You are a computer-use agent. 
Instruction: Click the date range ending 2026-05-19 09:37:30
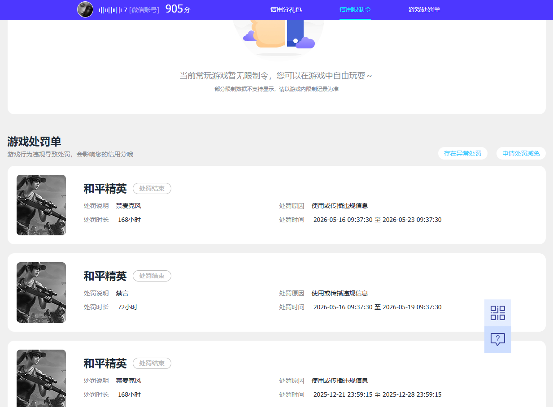377,307
